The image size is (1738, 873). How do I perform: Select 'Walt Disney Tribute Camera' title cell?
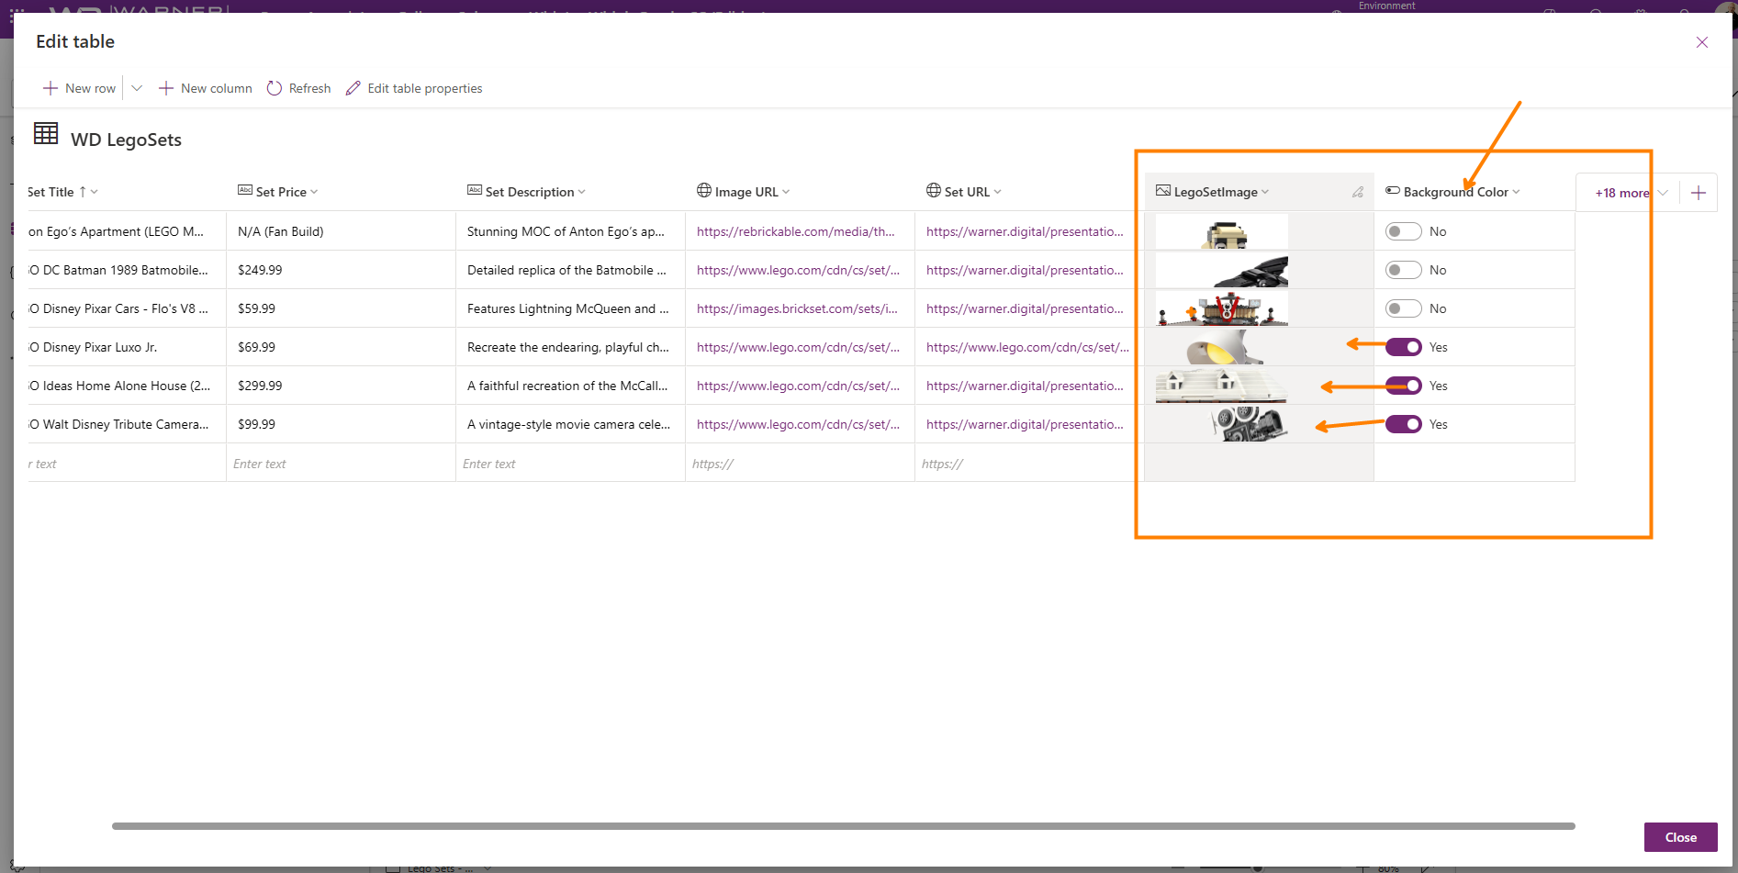[127, 424]
